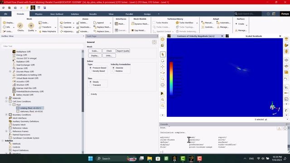
Task: Switch to the Scaled Residuals graphics tab
Action: pyautogui.click(x=254, y=36)
